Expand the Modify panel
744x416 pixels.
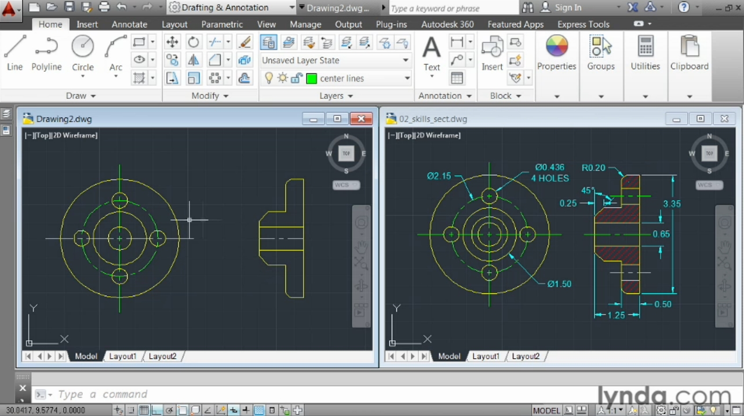coord(210,95)
